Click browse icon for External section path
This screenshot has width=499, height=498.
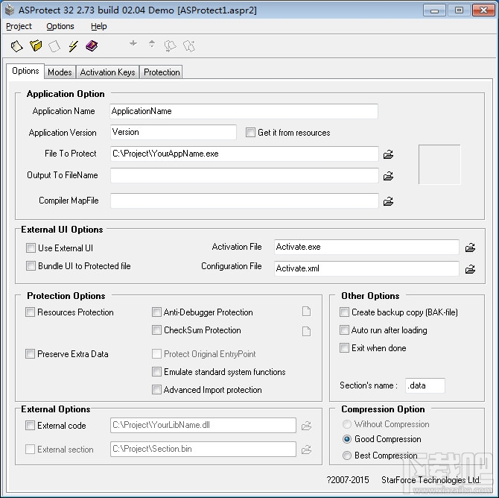(x=306, y=450)
